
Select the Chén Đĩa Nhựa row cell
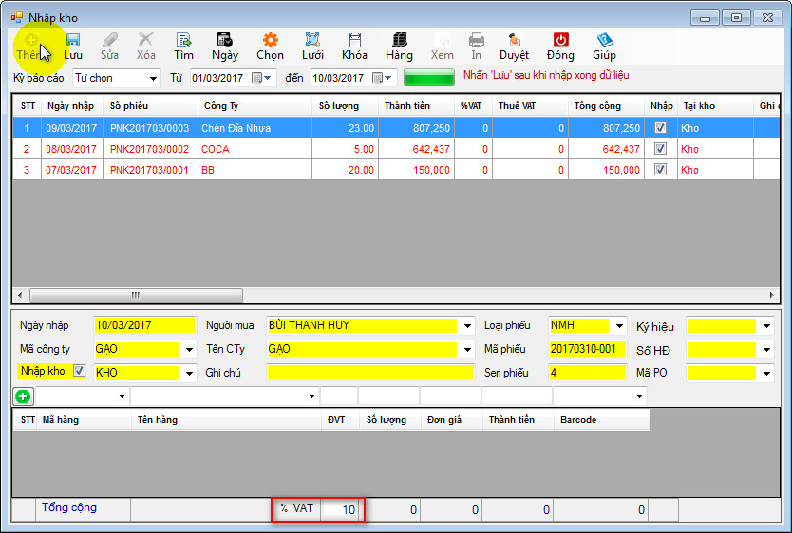pos(255,128)
